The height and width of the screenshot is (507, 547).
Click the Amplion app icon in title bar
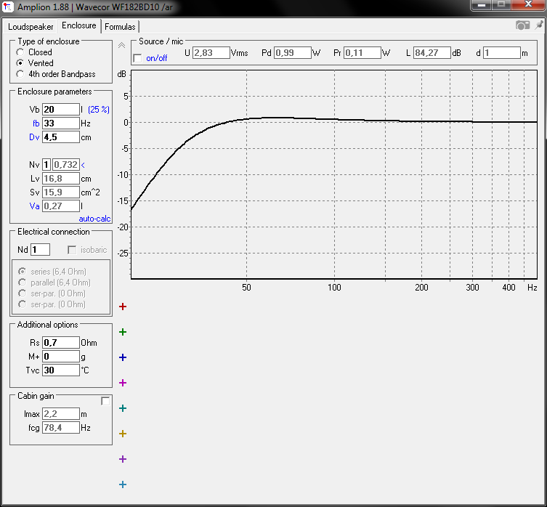click(x=7, y=7)
